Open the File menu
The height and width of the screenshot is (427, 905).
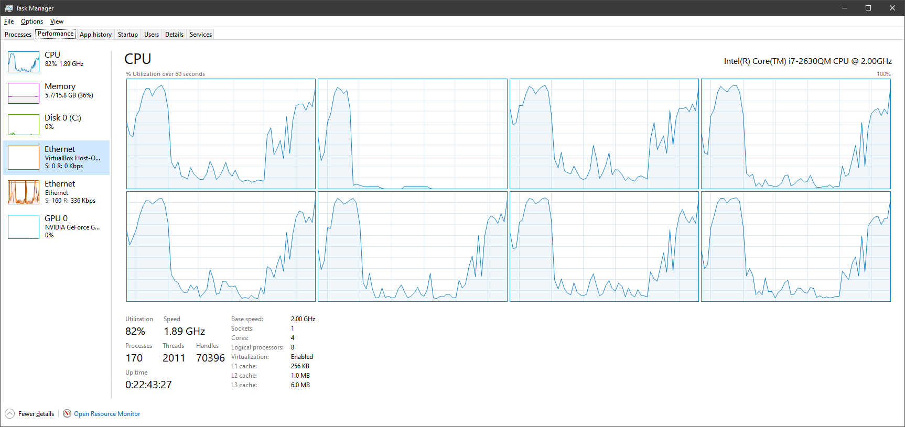click(x=9, y=21)
